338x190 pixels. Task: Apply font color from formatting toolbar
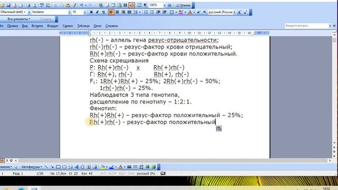190,13
